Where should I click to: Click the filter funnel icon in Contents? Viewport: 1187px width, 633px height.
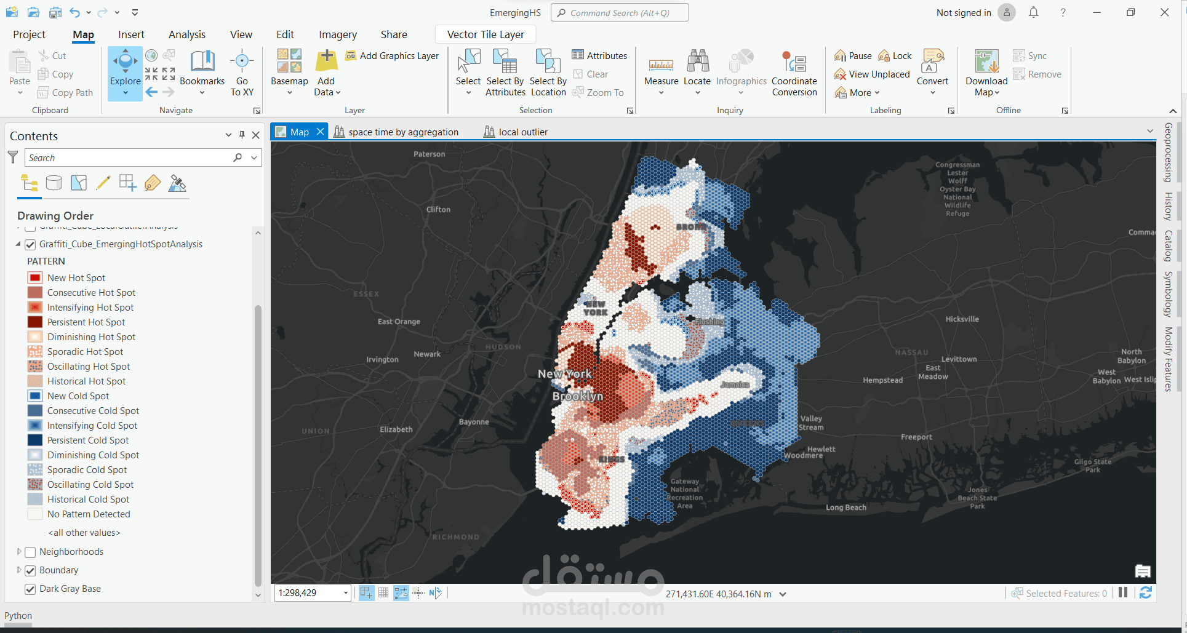(x=12, y=157)
